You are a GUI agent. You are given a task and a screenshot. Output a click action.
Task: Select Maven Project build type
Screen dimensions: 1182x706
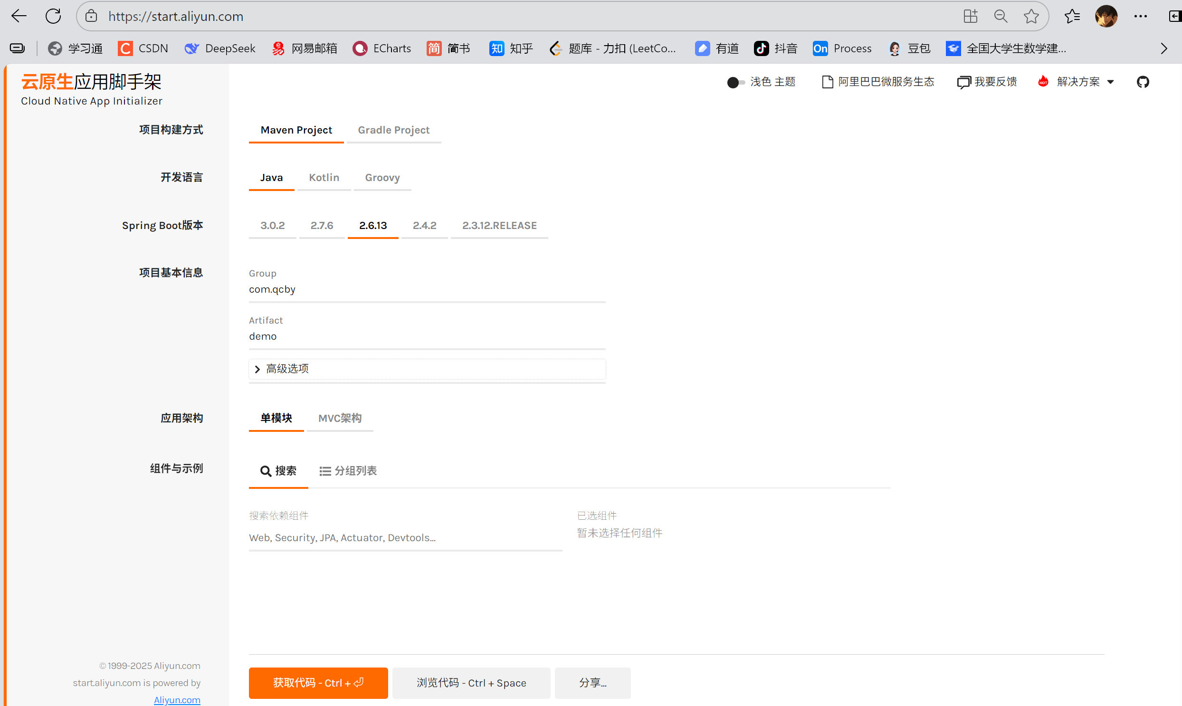coord(296,130)
